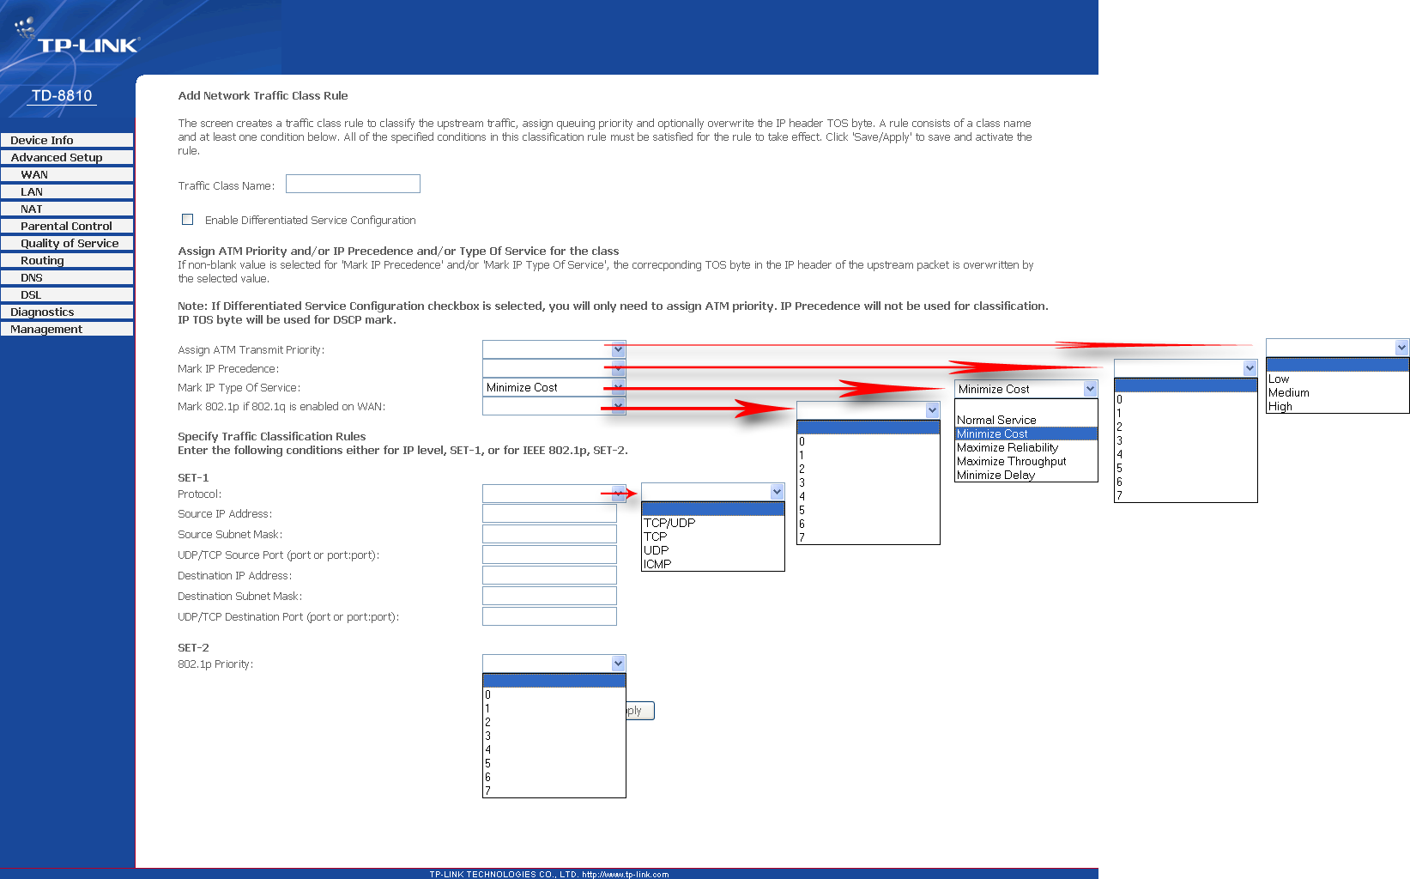Click the UDP/TCP Source Port field
Image resolution: width=1410 pixels, height=879 pixels.
point(549,555)
